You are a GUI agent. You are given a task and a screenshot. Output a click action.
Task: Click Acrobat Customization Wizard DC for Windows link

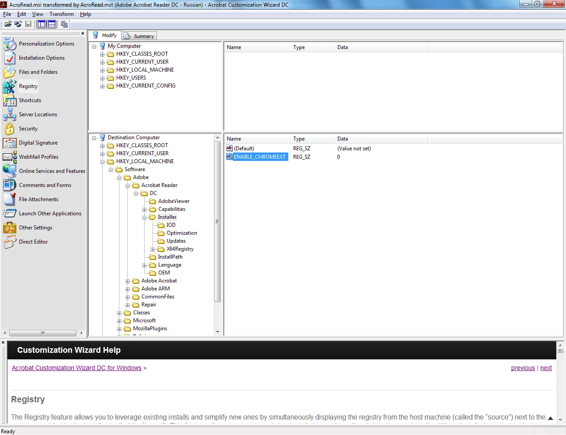coord(76,368)
